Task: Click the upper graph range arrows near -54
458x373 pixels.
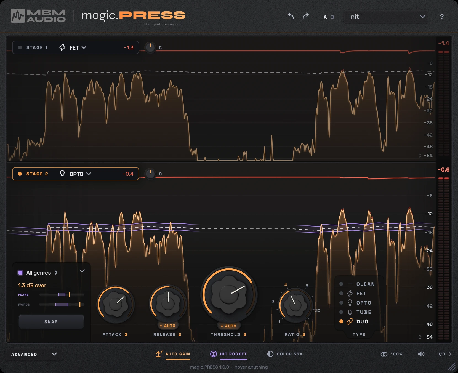Action: click(x=420, y=156)
